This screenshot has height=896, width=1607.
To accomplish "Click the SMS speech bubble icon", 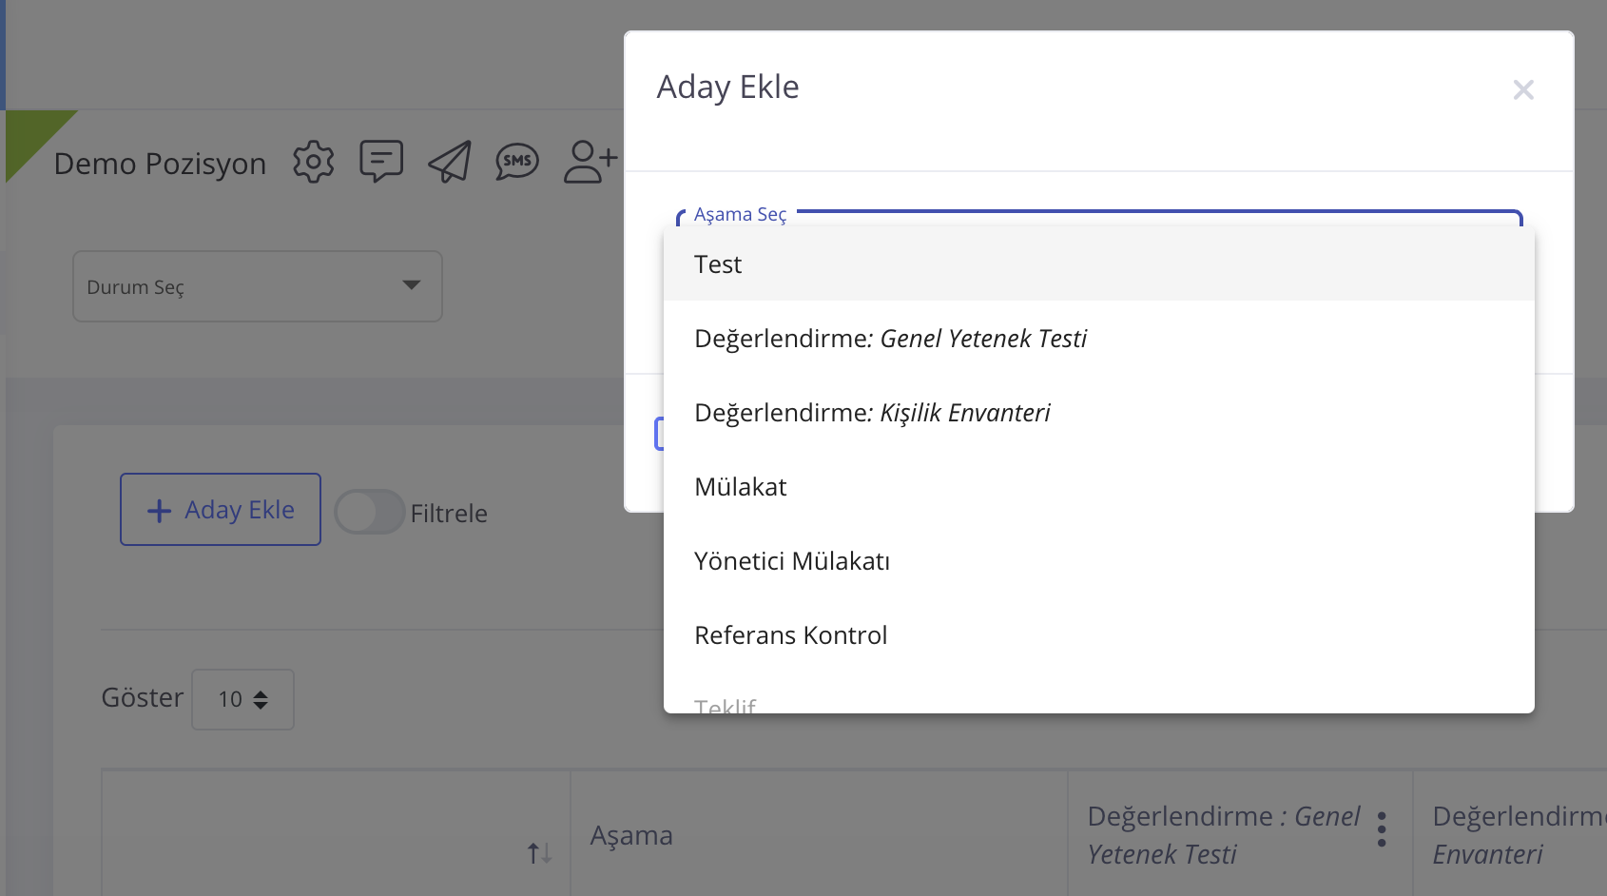I will 517,162.
